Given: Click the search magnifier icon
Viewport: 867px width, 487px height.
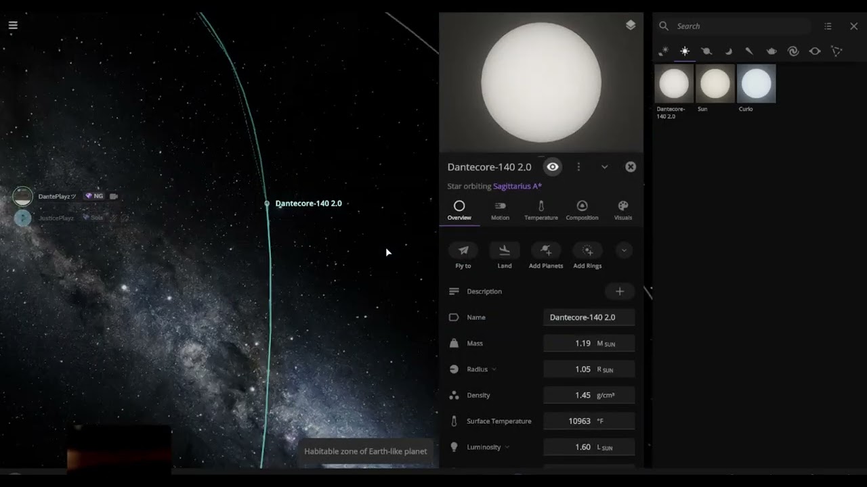Looking at the screenshot, I should click(x=664, y=26).
